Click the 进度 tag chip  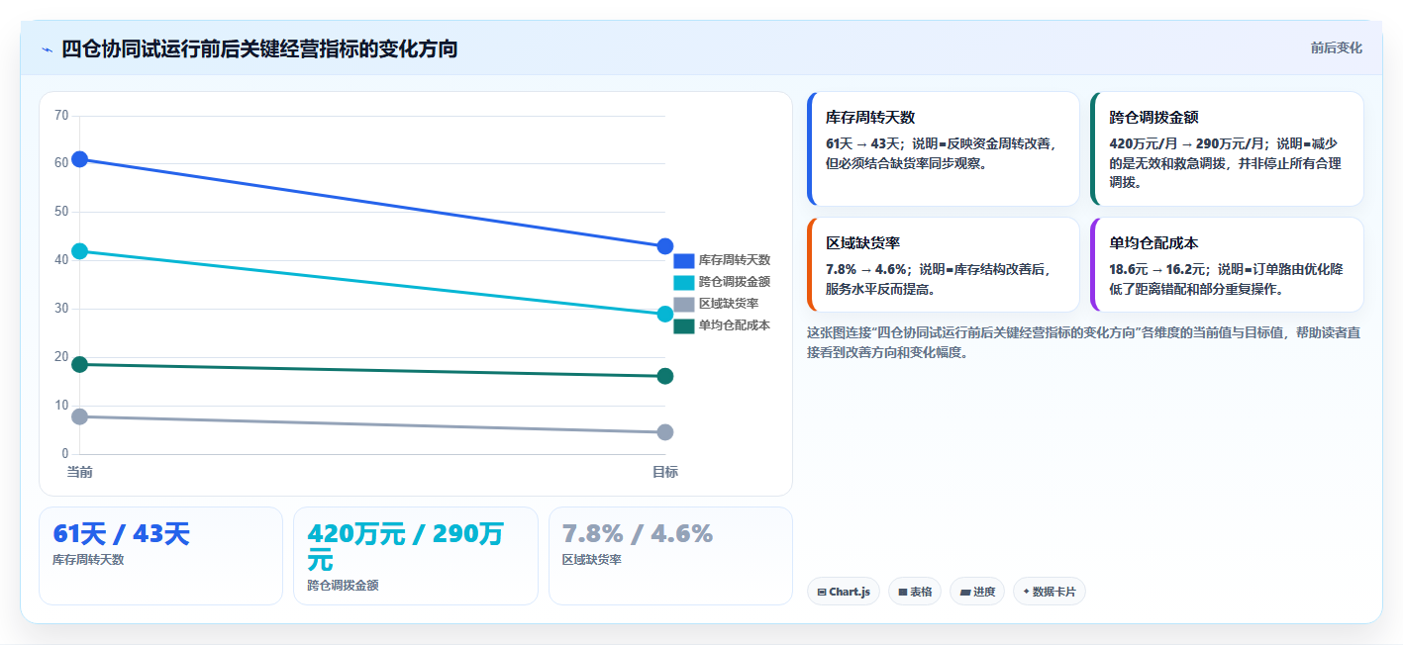coord(976,592)
